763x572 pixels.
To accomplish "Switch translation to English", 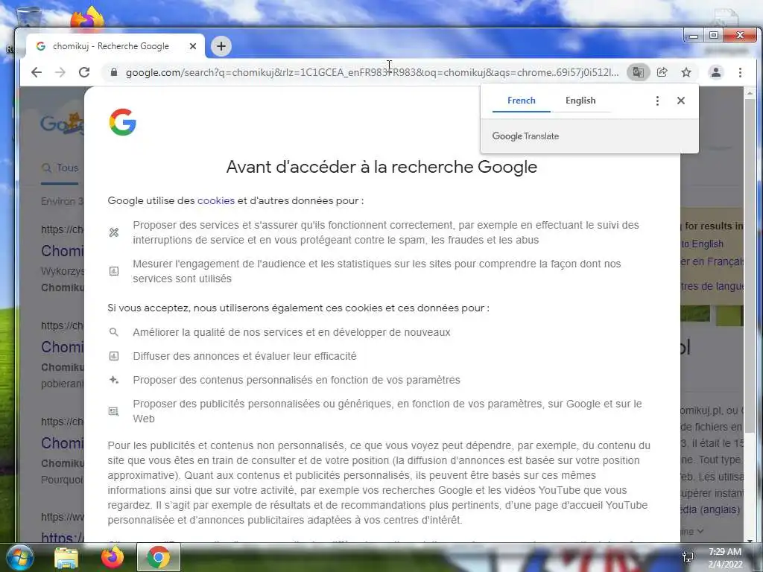I will (x=580, y=101).
